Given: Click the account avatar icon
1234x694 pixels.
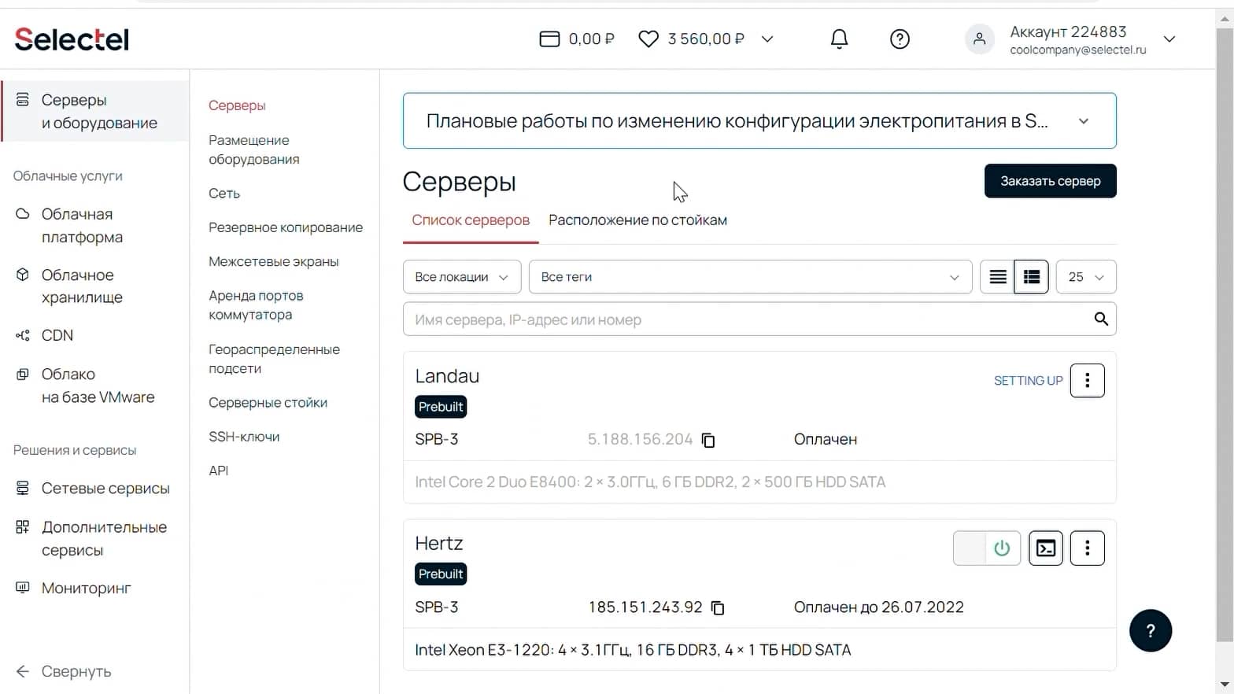Looking at the screenshot, I should [980, 39].
